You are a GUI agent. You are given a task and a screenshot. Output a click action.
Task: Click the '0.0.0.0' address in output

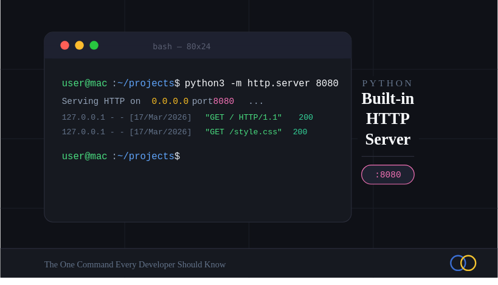(x=170, y=101)
